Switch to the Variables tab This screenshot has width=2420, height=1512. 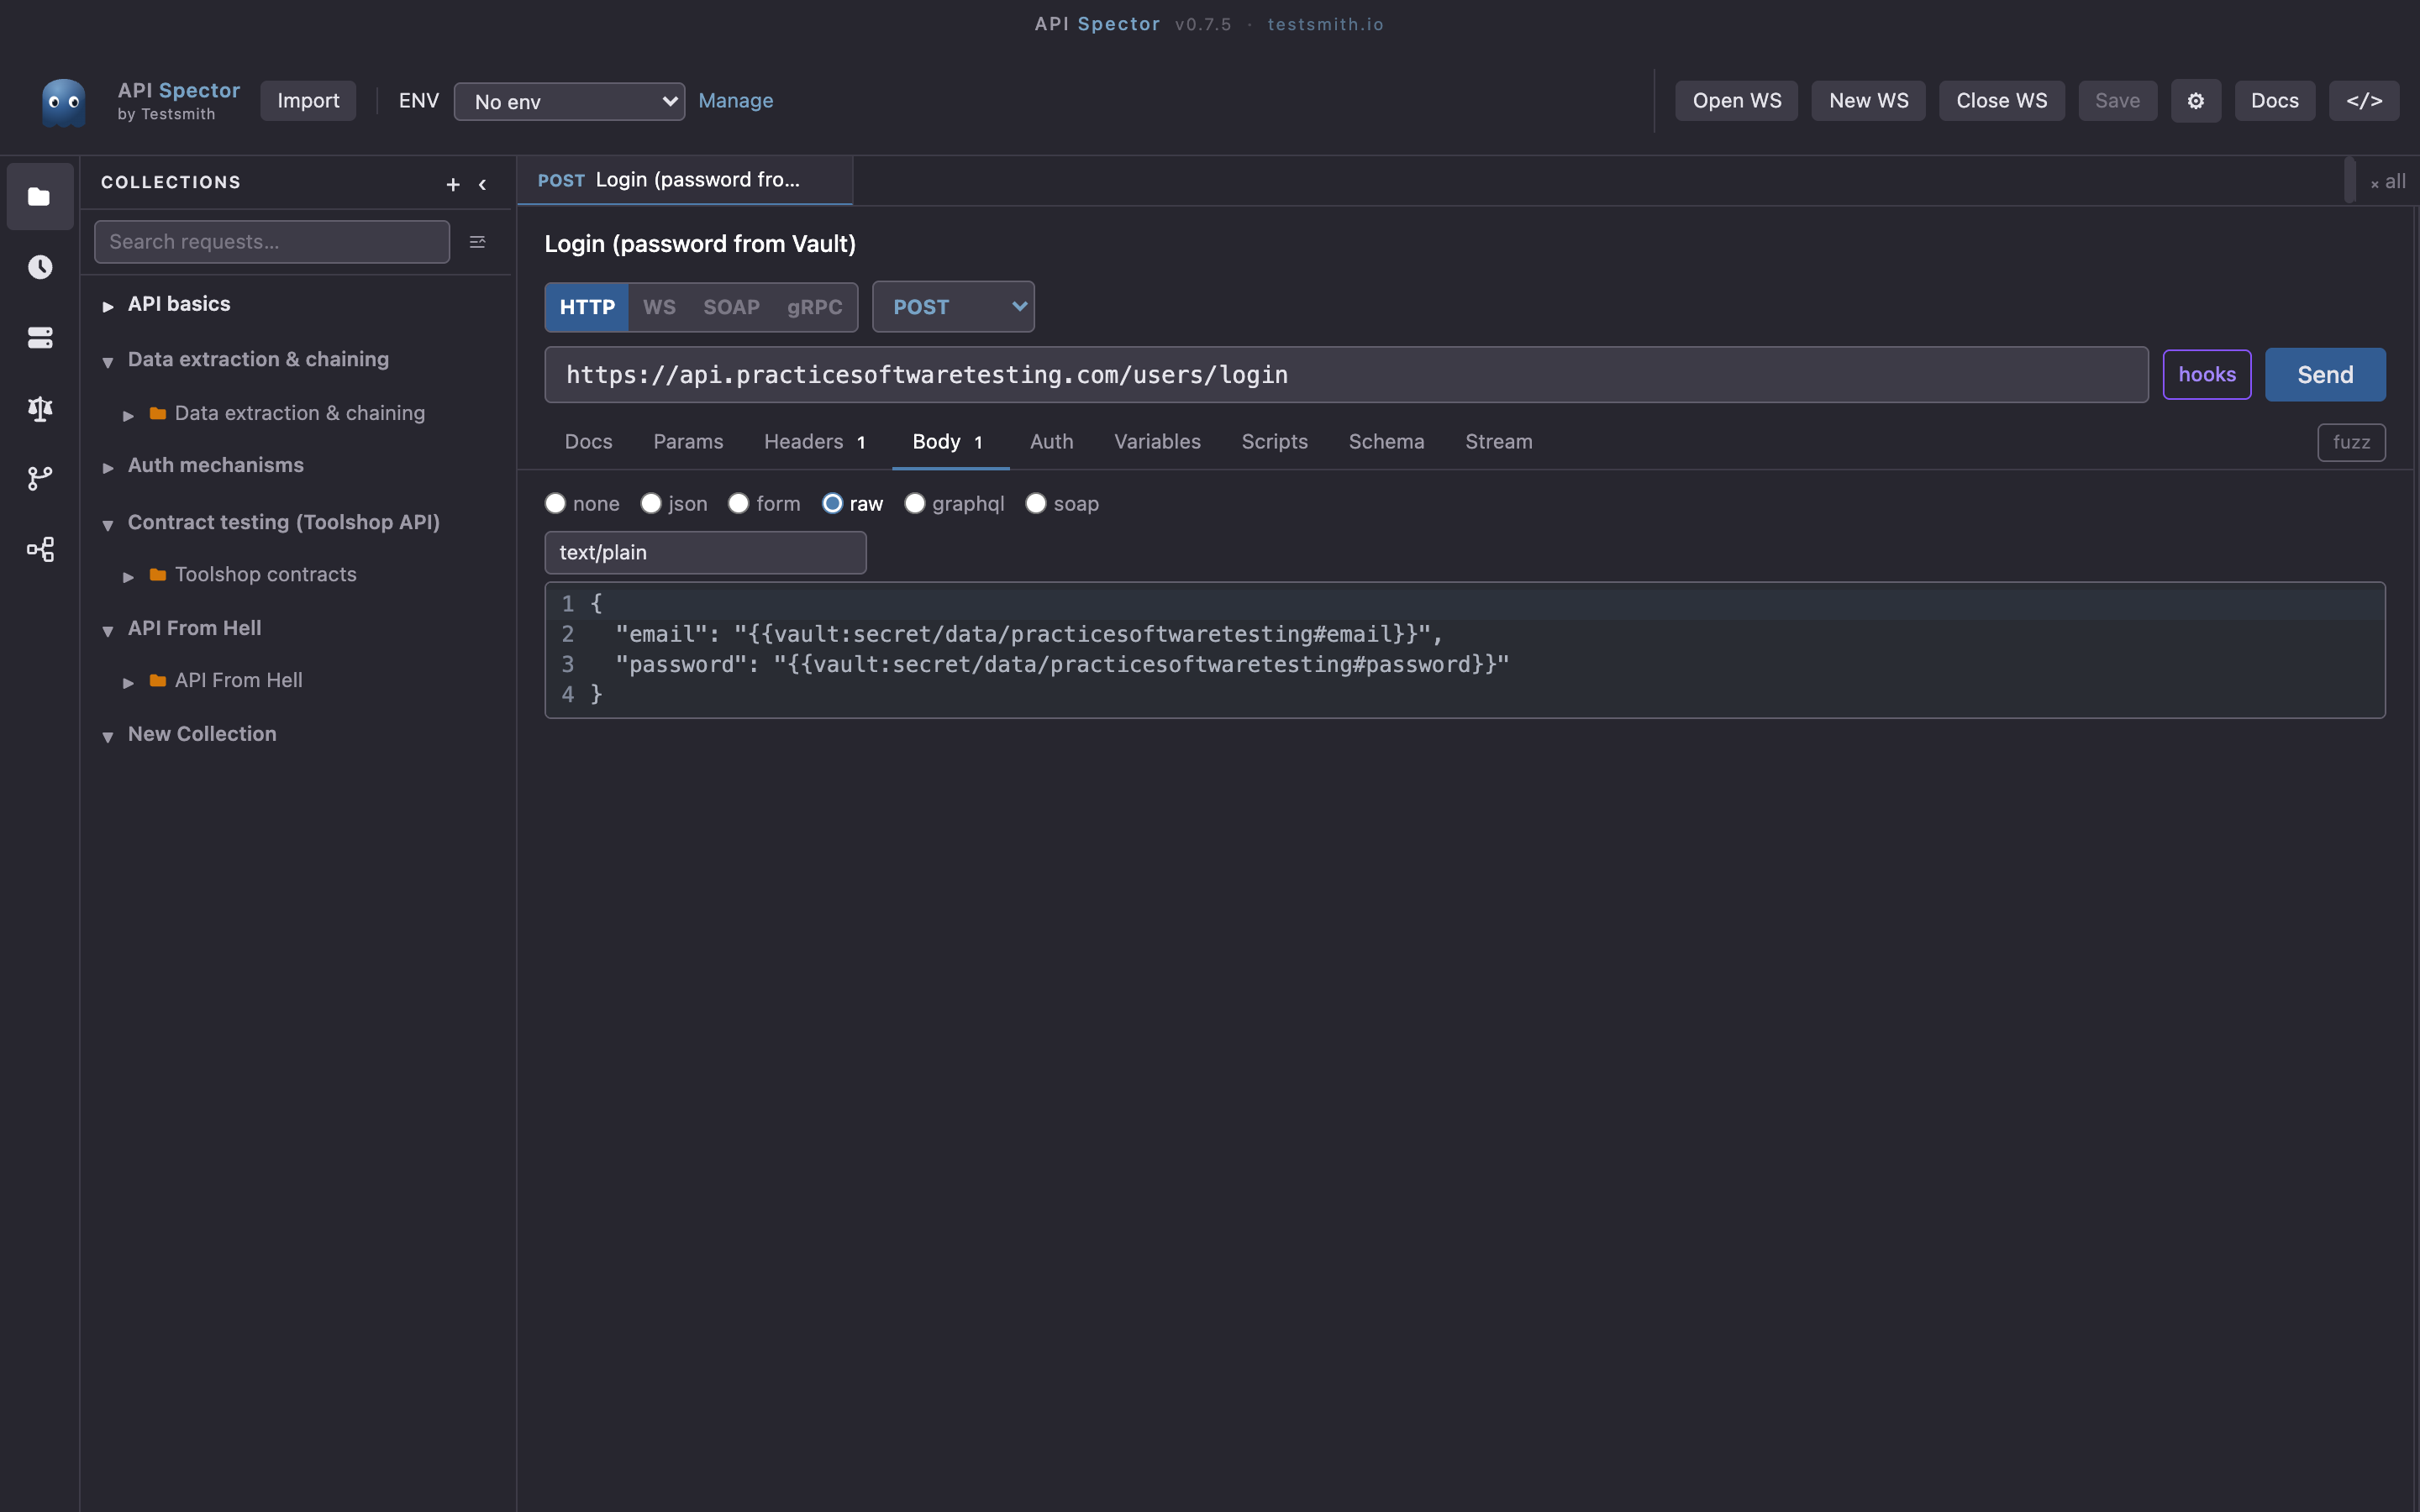click(x=1157, y=442)
